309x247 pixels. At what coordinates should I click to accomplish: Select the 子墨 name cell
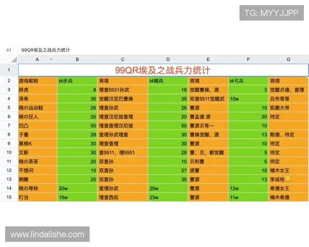38,134
